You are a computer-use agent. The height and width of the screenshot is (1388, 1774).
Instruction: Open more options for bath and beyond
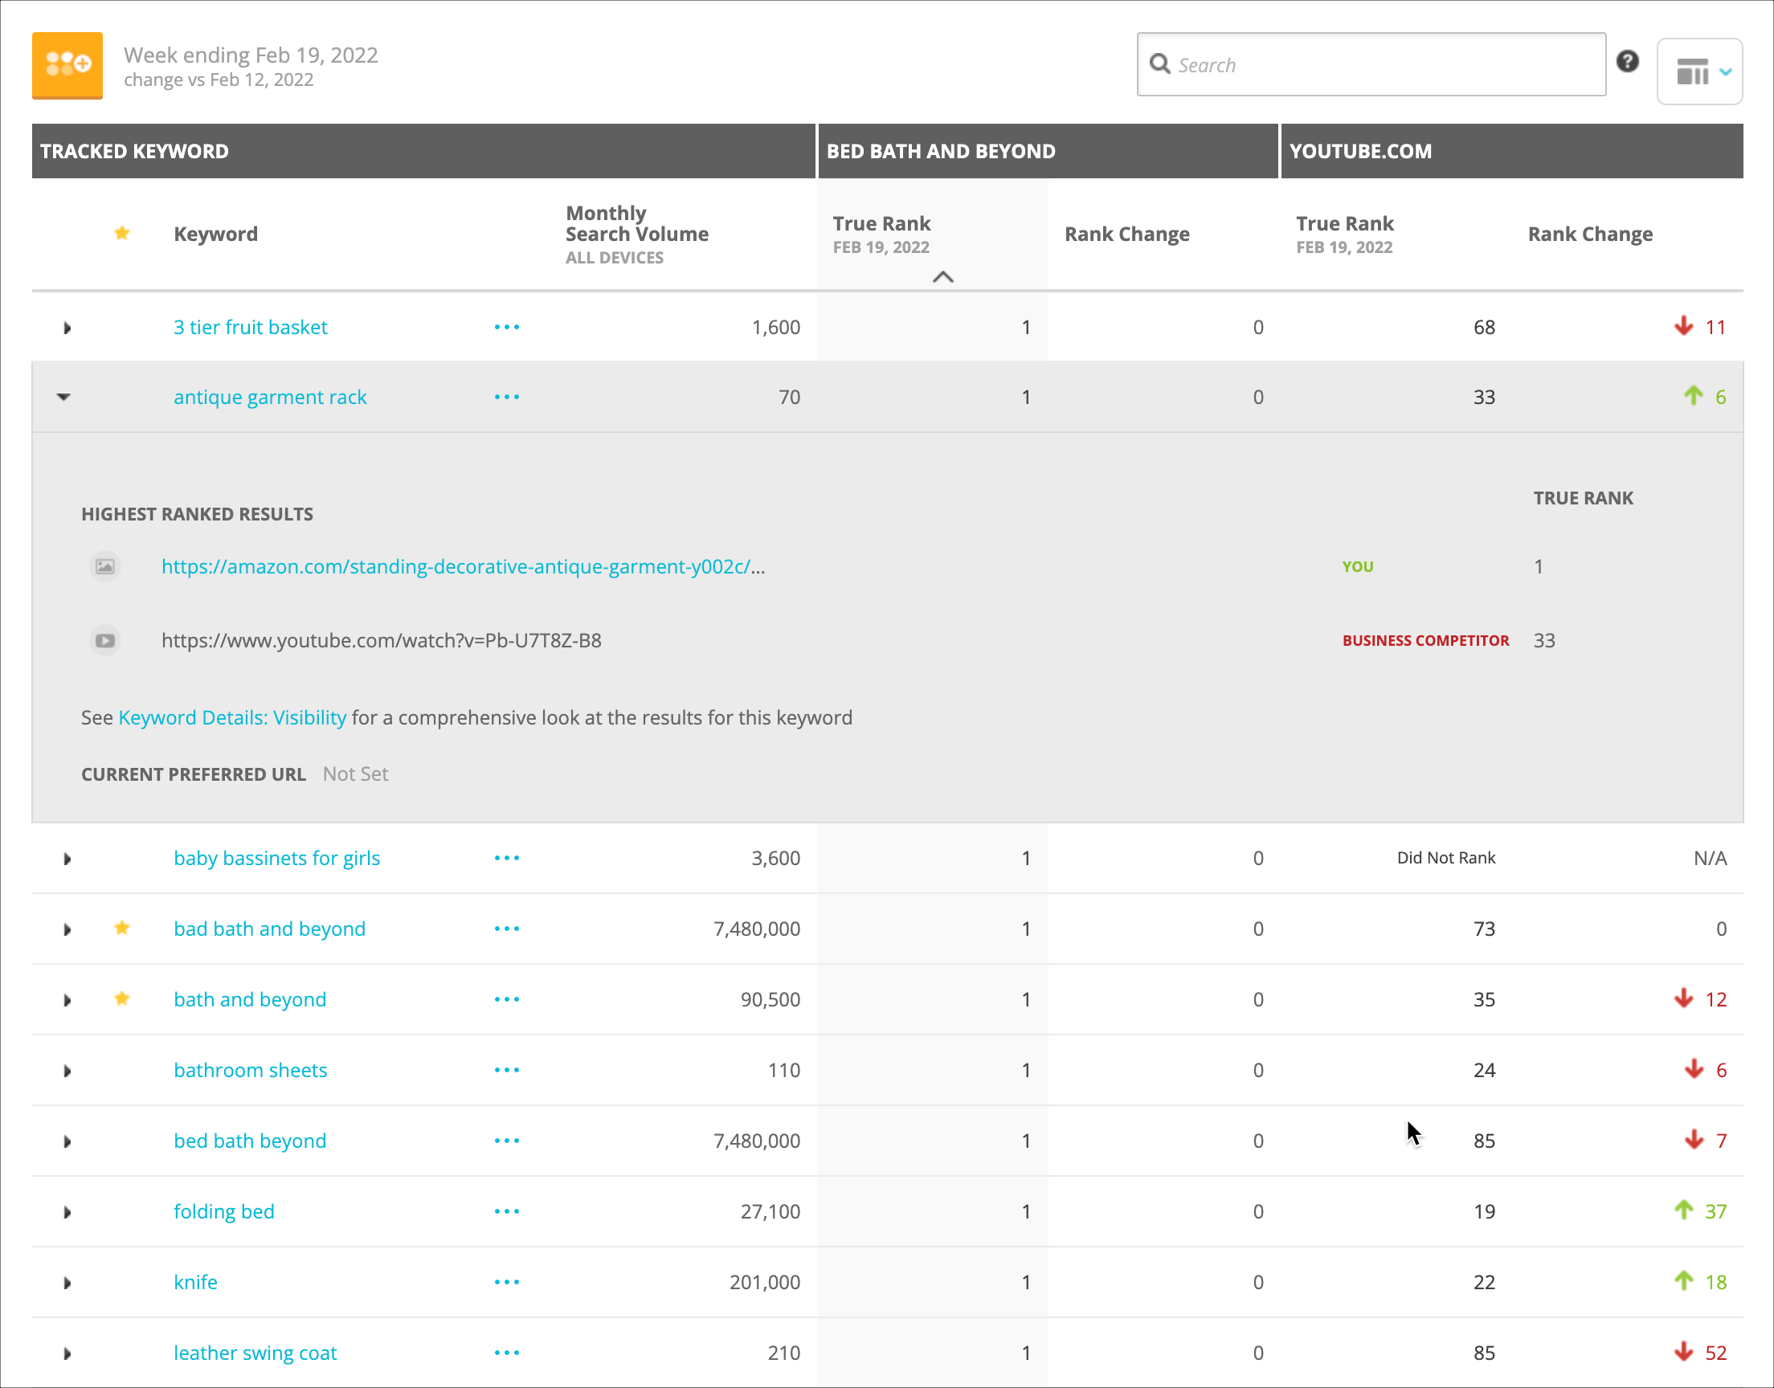(507, 999)
